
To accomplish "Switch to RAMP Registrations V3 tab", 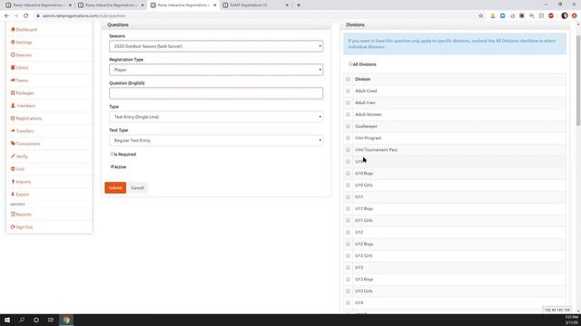I will click(255, 5).
